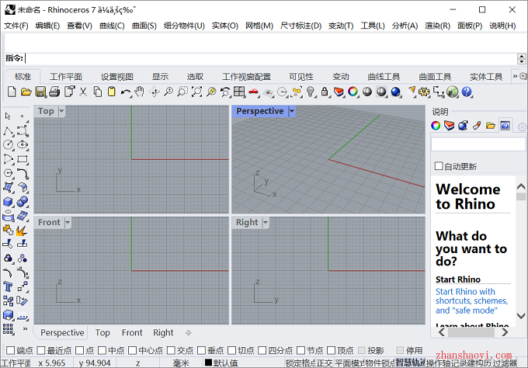Click help panel horizontal scrollbar right arrow

[x=505, y=332]
